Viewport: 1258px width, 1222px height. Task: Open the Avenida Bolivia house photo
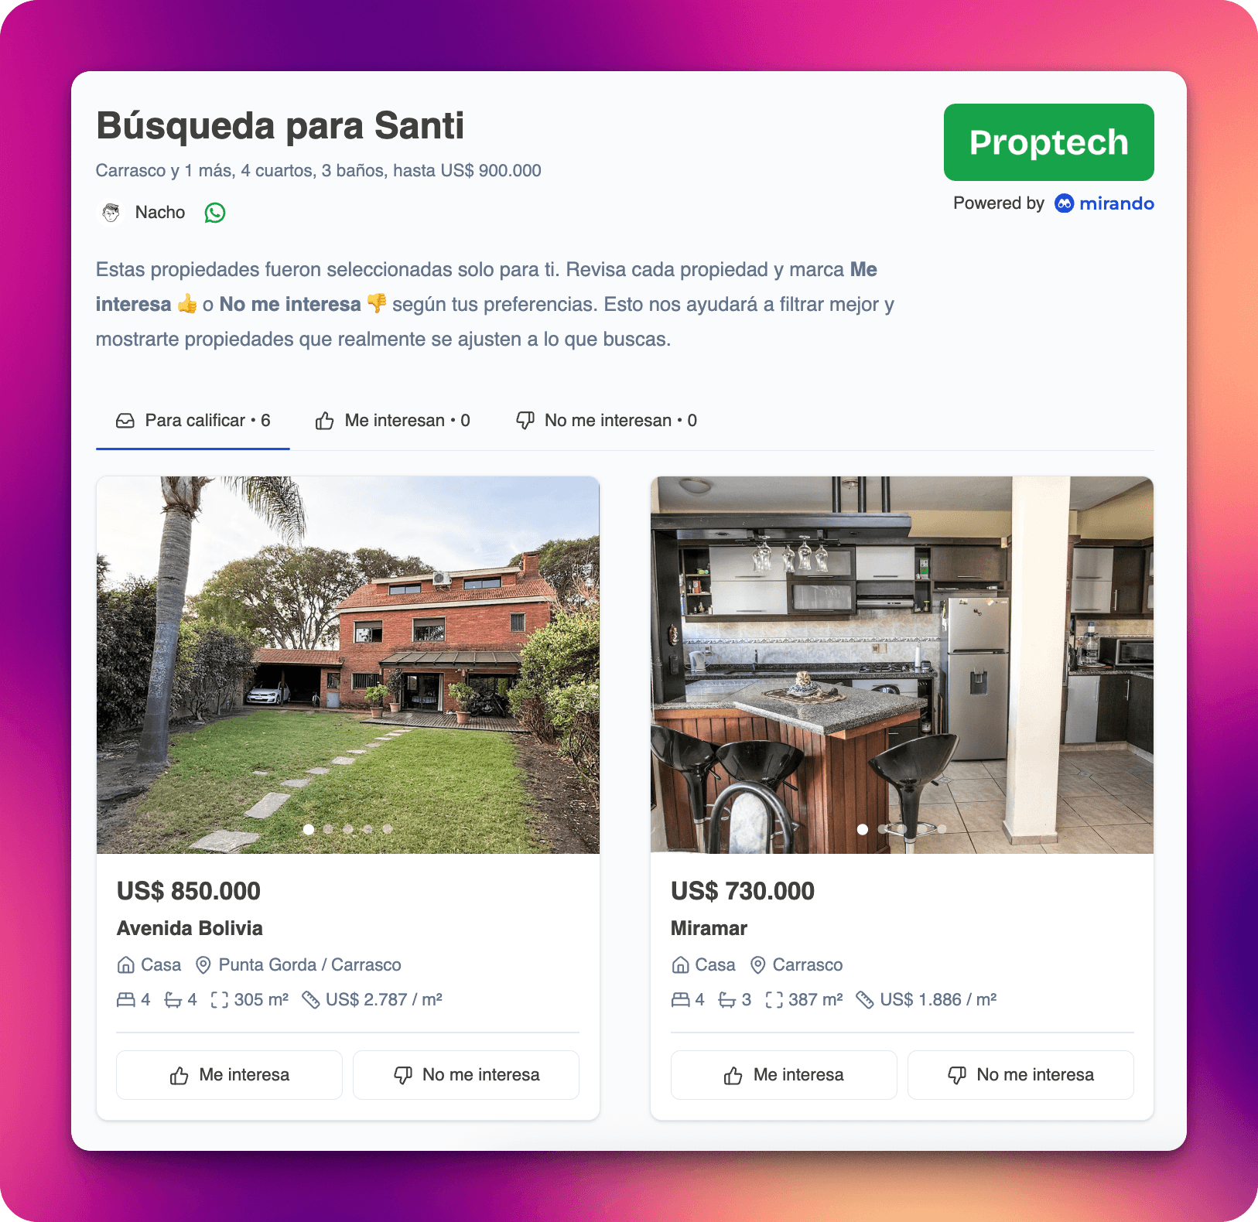click(348, 665)
